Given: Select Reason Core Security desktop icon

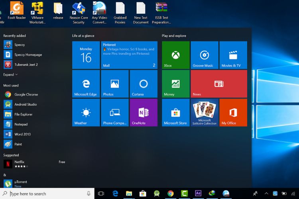Looking at the screenshot, I should click(x=79, y=13).
